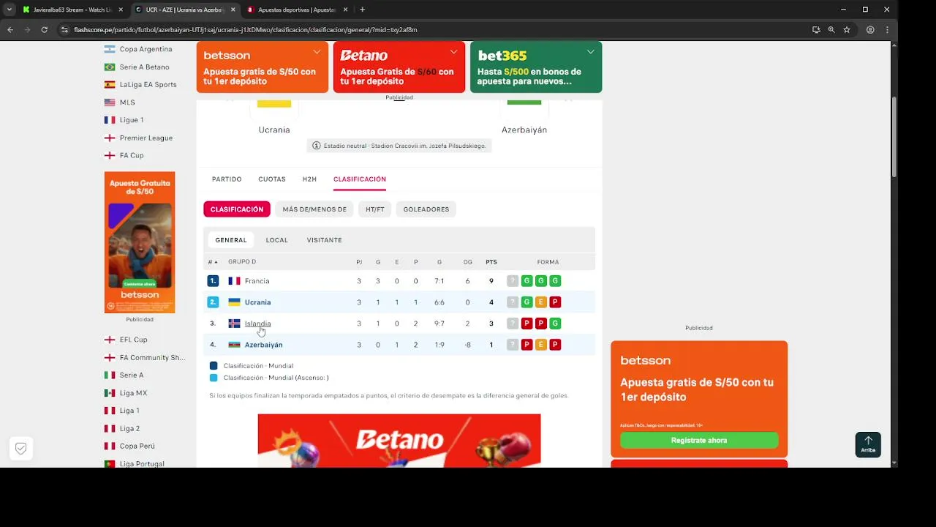Switch standings to GENERAL

coord(231,240)
